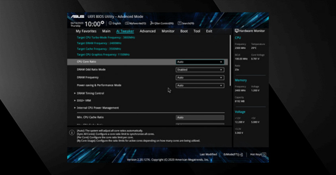Open Power-saving & Performance Mode dropdown
Screen dimensions: 336x175
click(200, 86)
